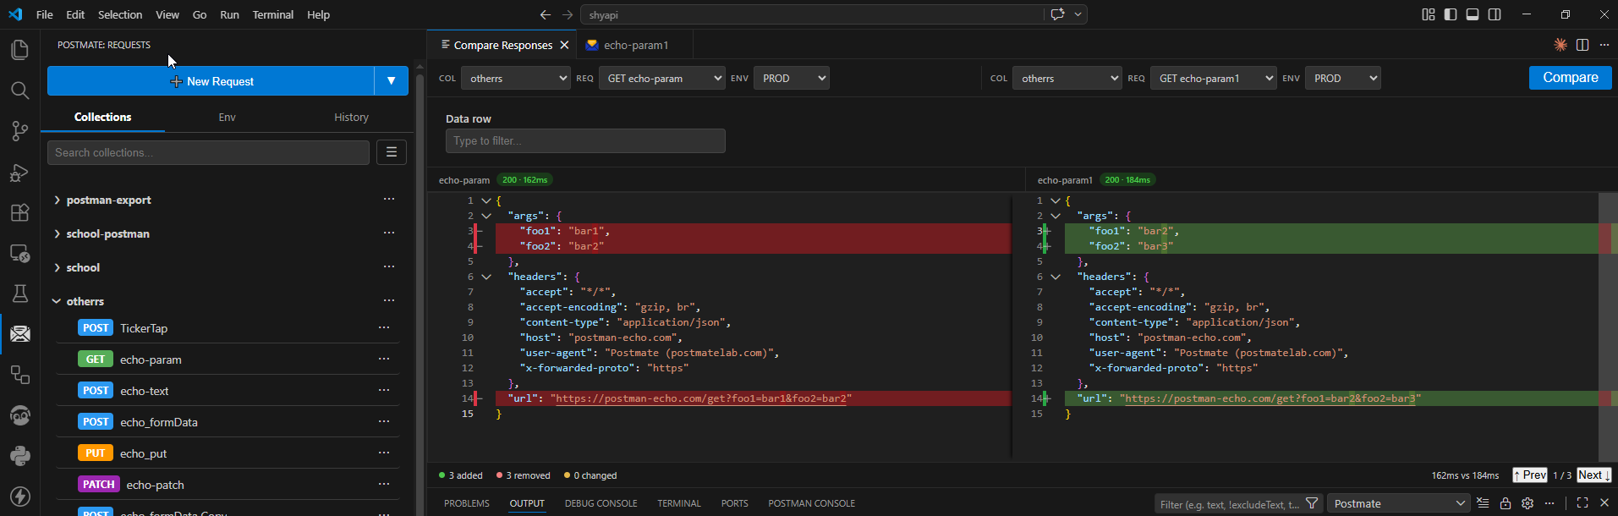Open the left COL otherrs dropdown

pyautogui.click(x=516, y=78)
